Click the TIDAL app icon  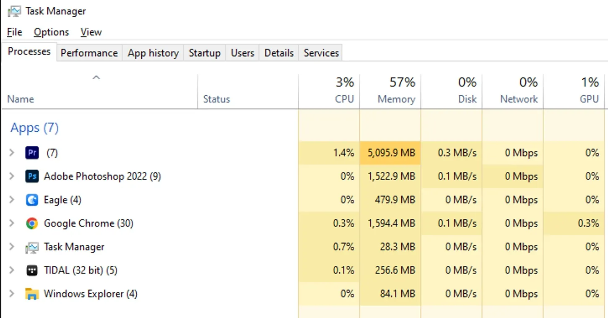coord(32,270)
